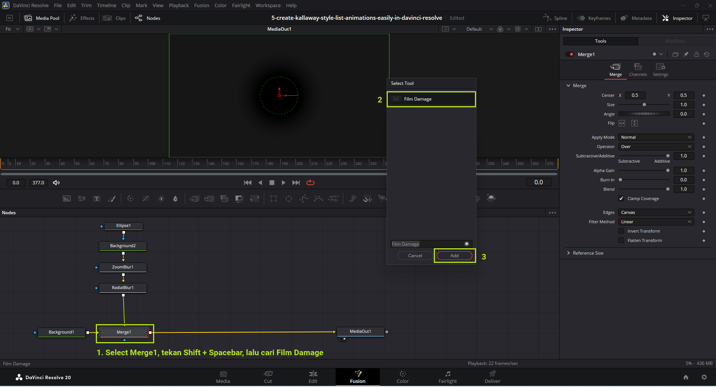
Task: Click the Add button
Action: (x=454, y=256)
